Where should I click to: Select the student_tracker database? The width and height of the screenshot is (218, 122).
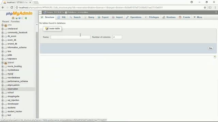pyautogui.click(x=15, y=111)
